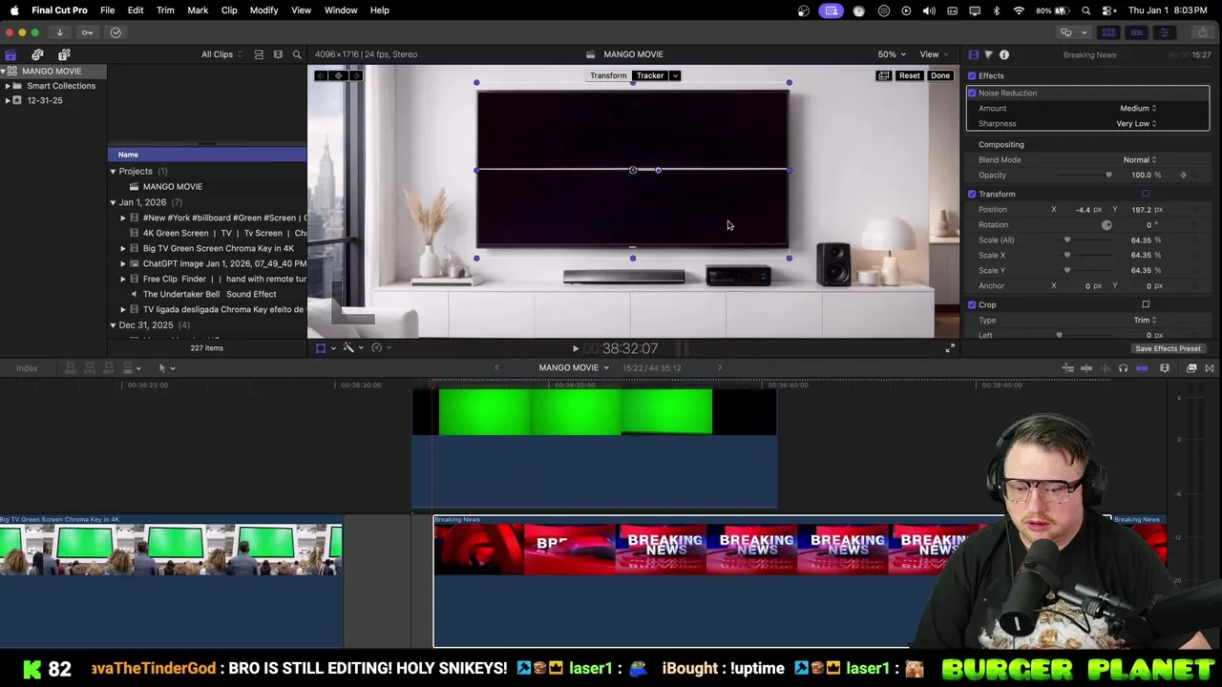The image size is (1222, 687).
Task: Toggle inspector panel sliders button
Action: point(1164,32)
